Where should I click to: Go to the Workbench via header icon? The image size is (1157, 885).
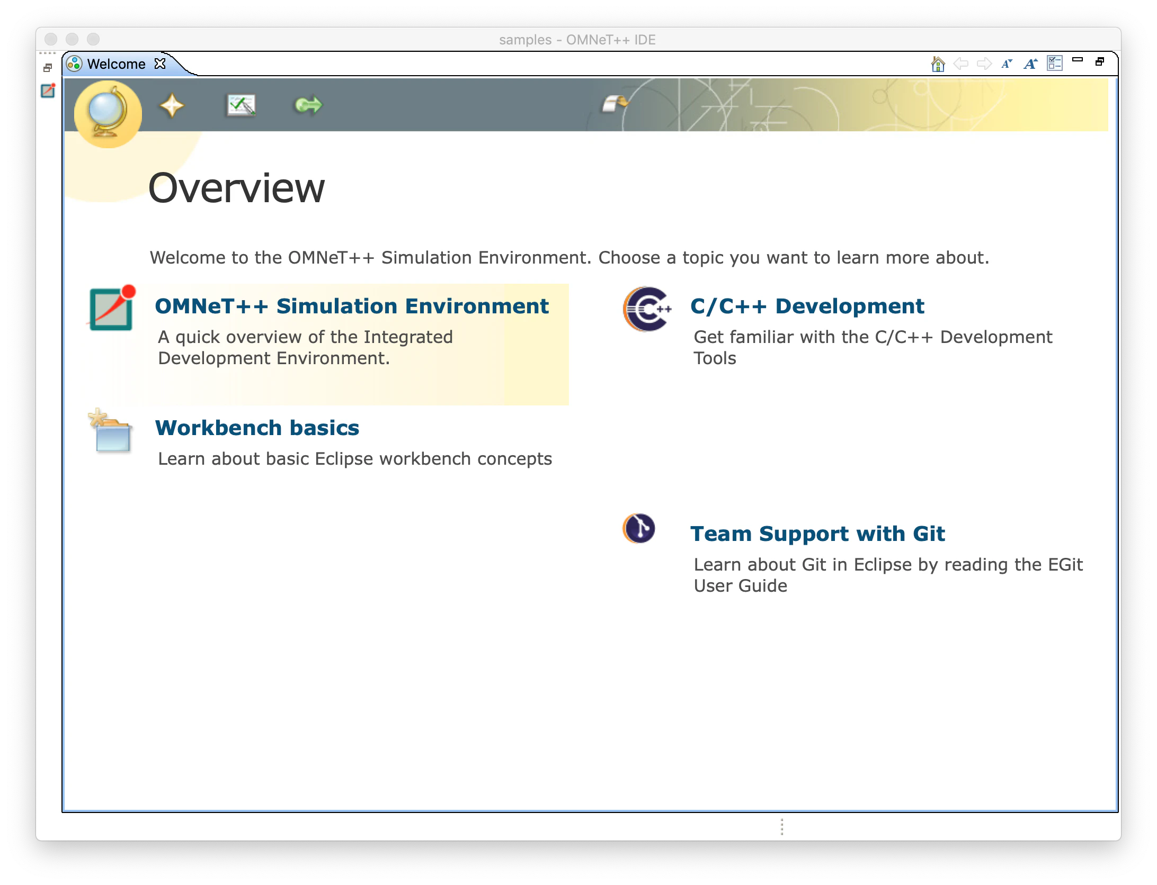(615, 103)
